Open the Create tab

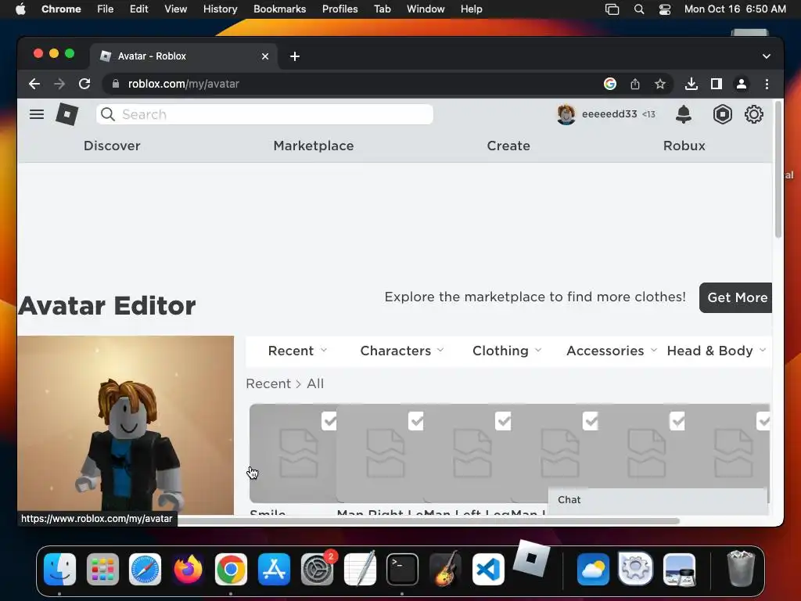tap(508, 146)
